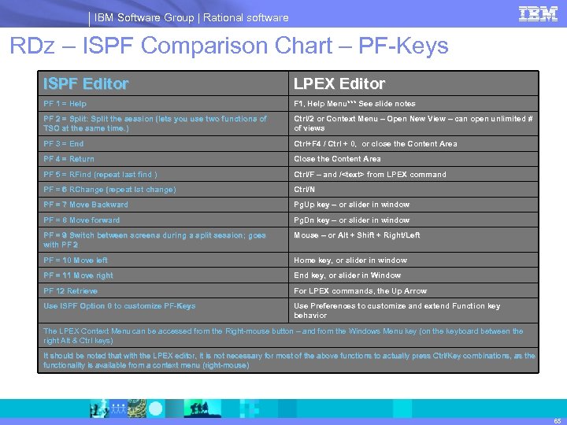This screenshot has height=425, width=567.
Task: Click 'PF = 6 RChange' cell
Action: click(x=164, y=190)
